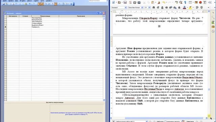Toggle the Macro Names column button in Access
This screenshot has width=216, height=122.
tap(39, 4)
